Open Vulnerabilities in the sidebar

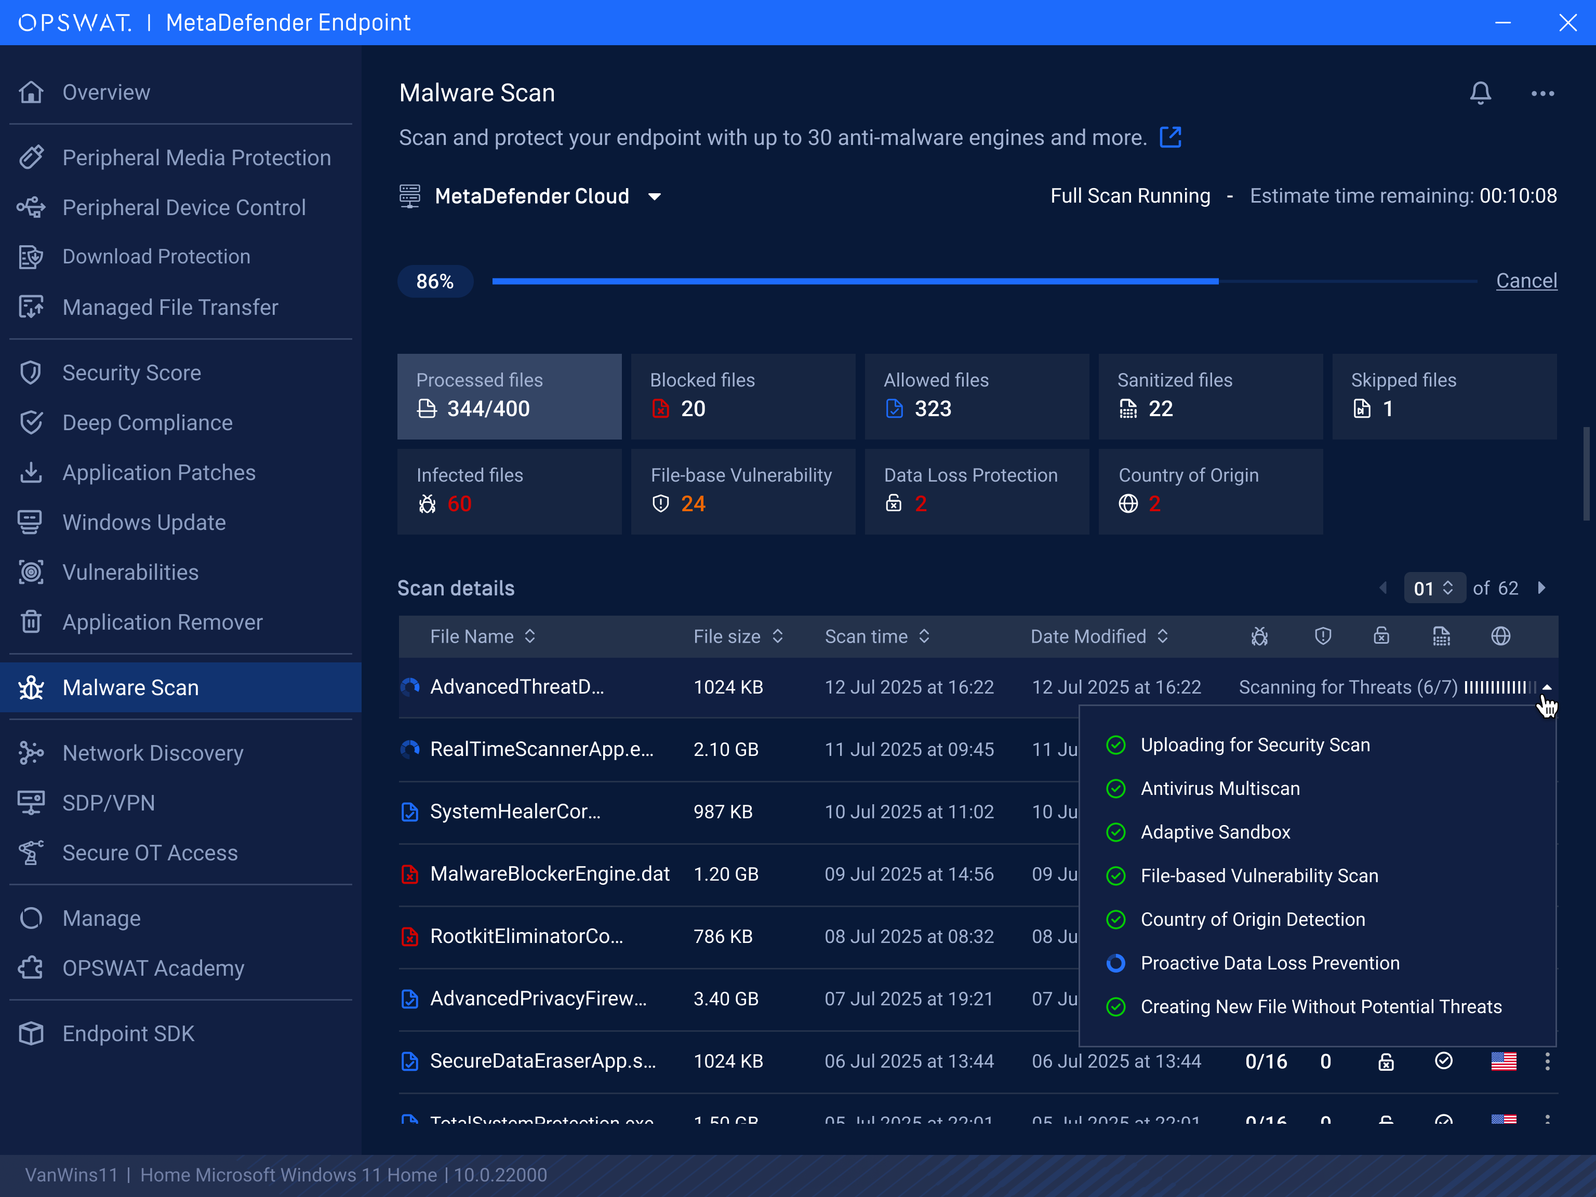(130, 572)
